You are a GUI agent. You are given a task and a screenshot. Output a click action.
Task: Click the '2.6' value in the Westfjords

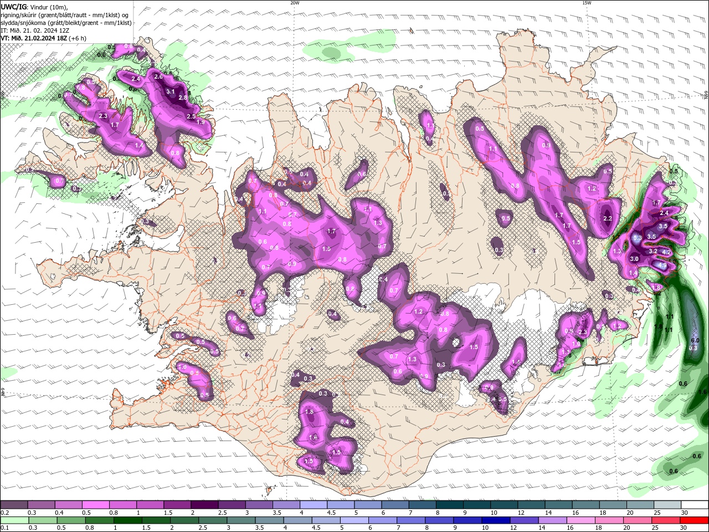click(x=158, y=76)
